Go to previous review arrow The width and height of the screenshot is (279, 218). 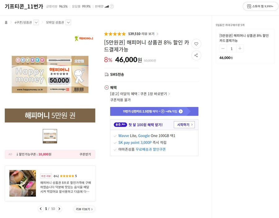tap(41, 209)
